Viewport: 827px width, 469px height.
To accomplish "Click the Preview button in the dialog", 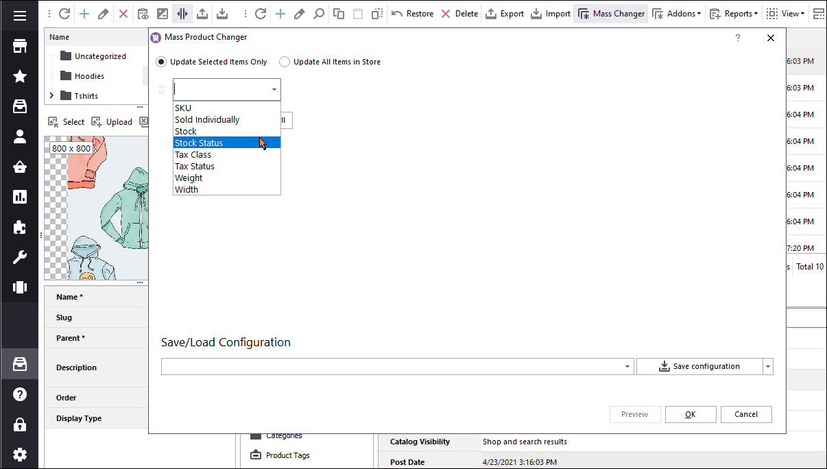I will coord(634,414).
